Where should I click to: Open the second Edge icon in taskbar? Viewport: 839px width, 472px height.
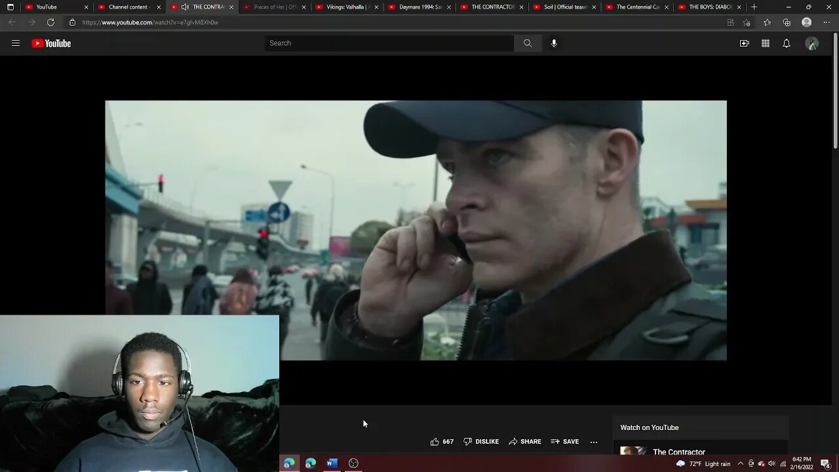coord(311,463)
